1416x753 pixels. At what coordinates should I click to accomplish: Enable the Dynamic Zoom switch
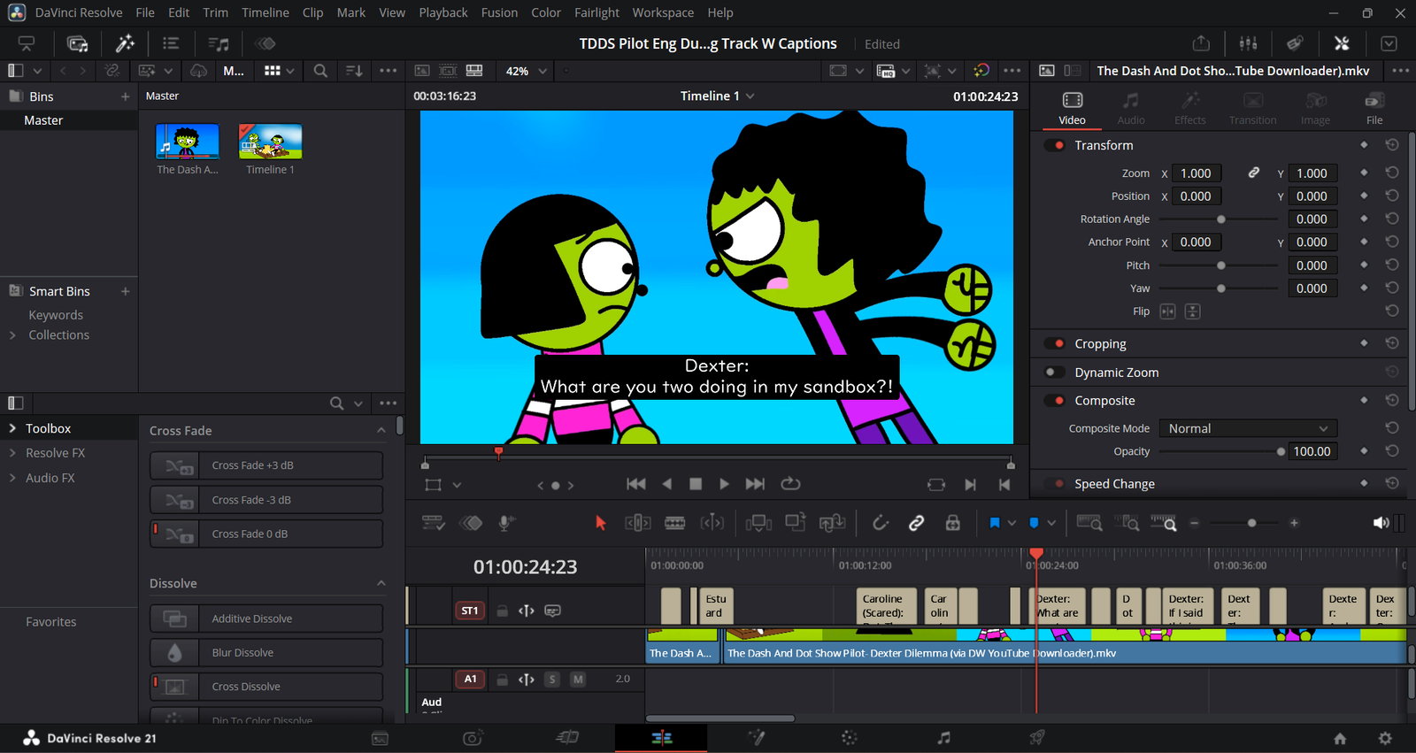[1054, 373]
